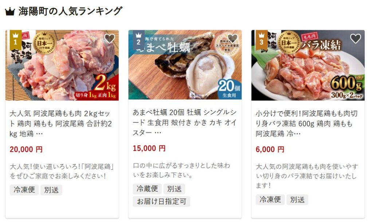The height and width of the screenshot is (224, 373).
Task: Click the rank 2 crown badge
Action: pyautogui.click(x=139, y=40)
